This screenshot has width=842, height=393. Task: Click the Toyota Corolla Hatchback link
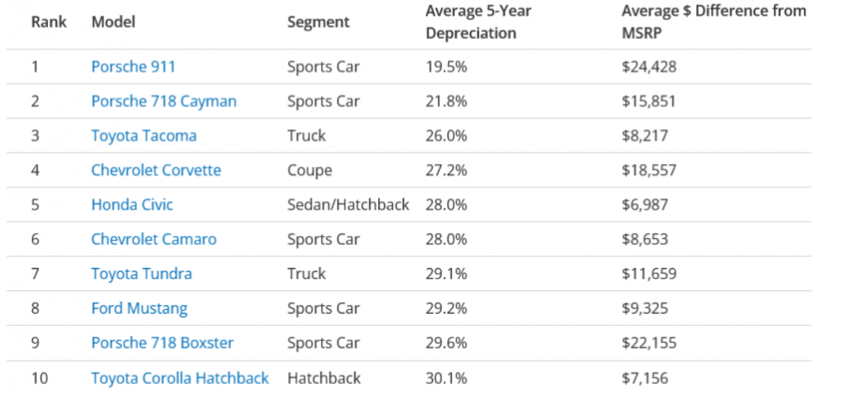click(x=180, y=378)
